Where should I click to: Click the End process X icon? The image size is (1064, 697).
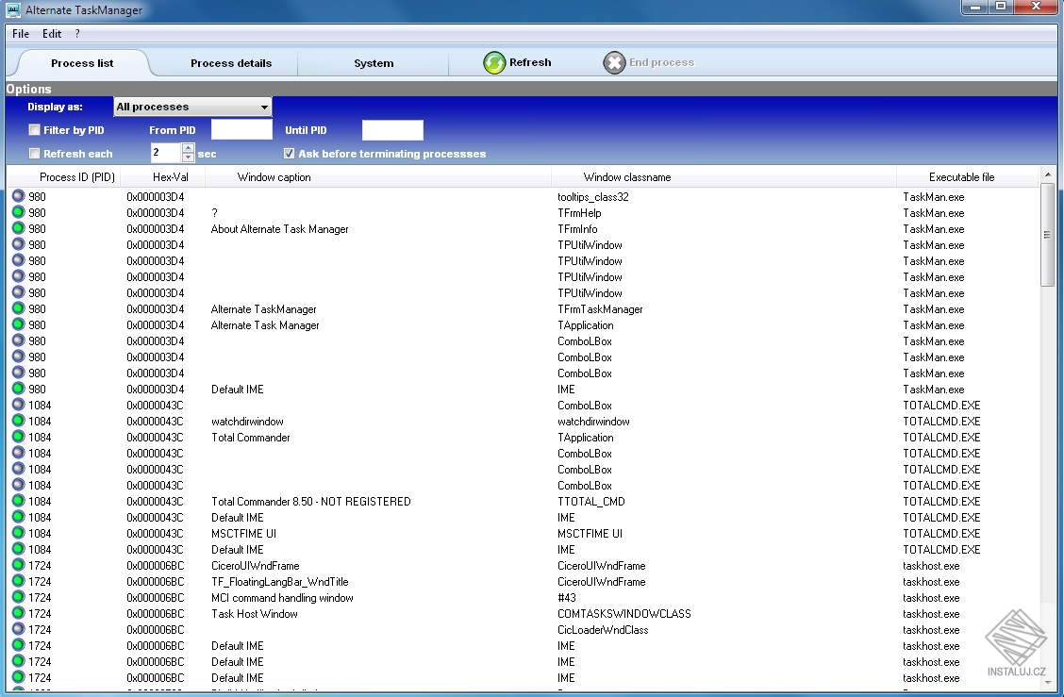(x=614, y=62)
